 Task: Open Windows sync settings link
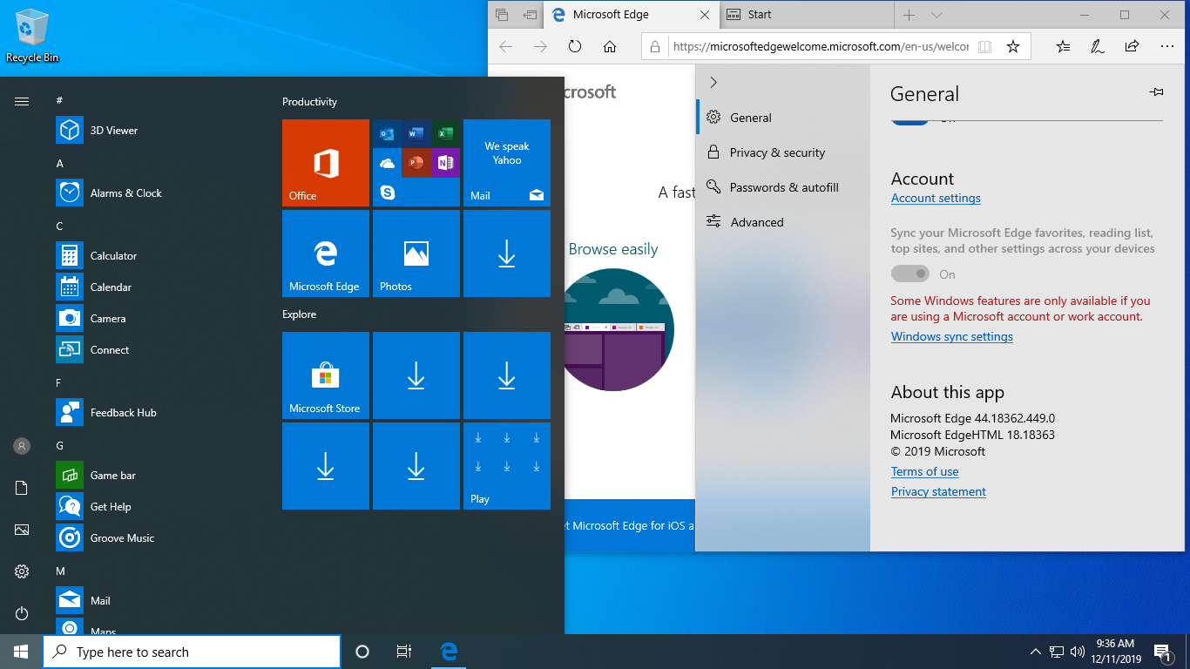click(952, 336)
